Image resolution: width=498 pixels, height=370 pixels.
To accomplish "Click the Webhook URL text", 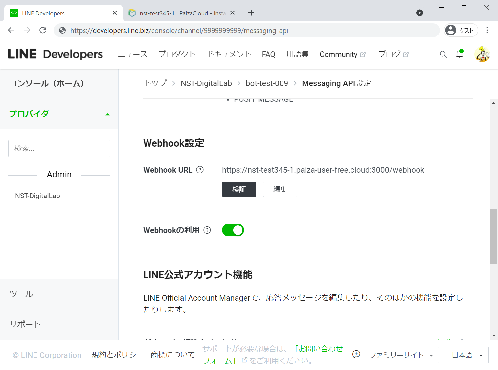I will point(323,170).
